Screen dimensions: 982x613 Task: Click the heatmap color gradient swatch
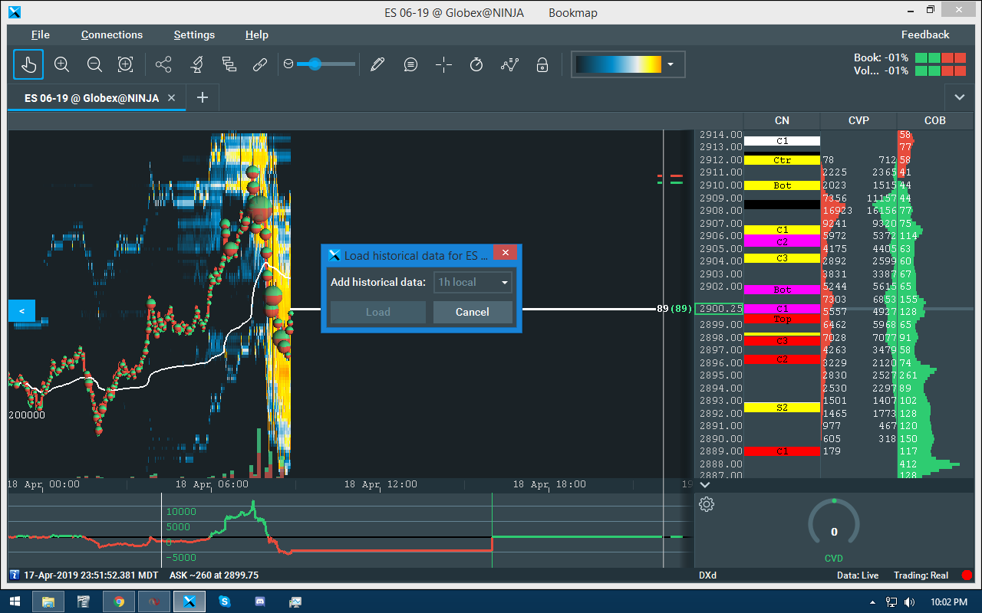(618, 64)
